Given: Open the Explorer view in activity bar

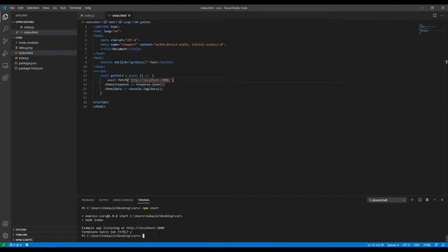Looking at the screenshot, I should point(5,17).
